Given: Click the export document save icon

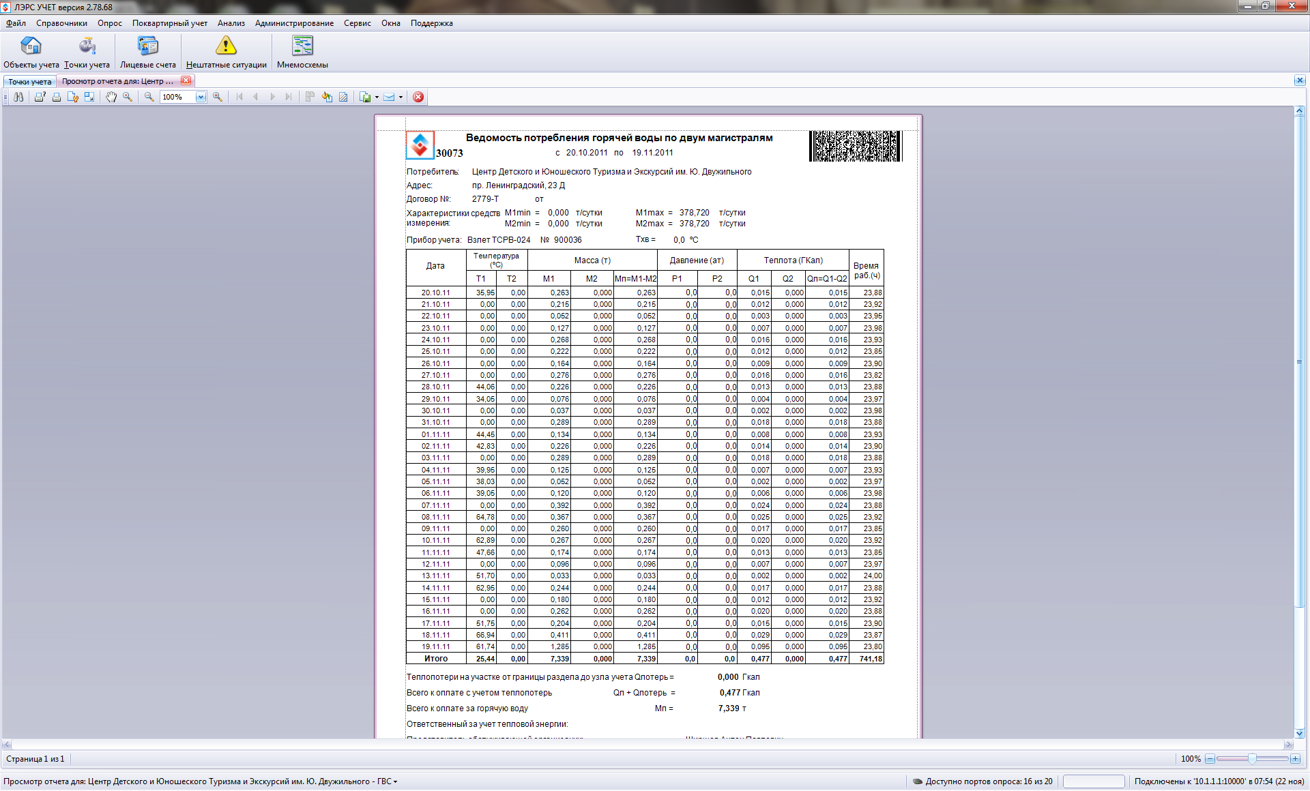Looking at the screenshot, I should (366, 97).
